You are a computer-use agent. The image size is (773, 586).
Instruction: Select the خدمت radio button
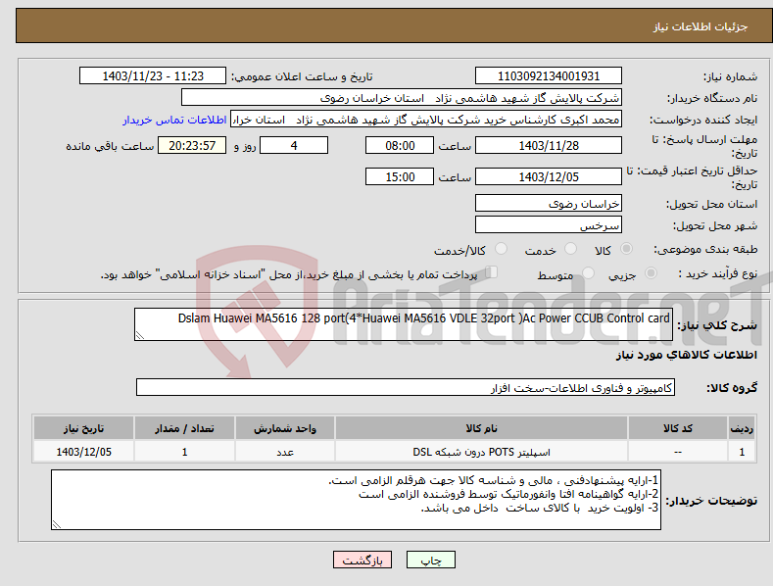[x=570, y=249]
